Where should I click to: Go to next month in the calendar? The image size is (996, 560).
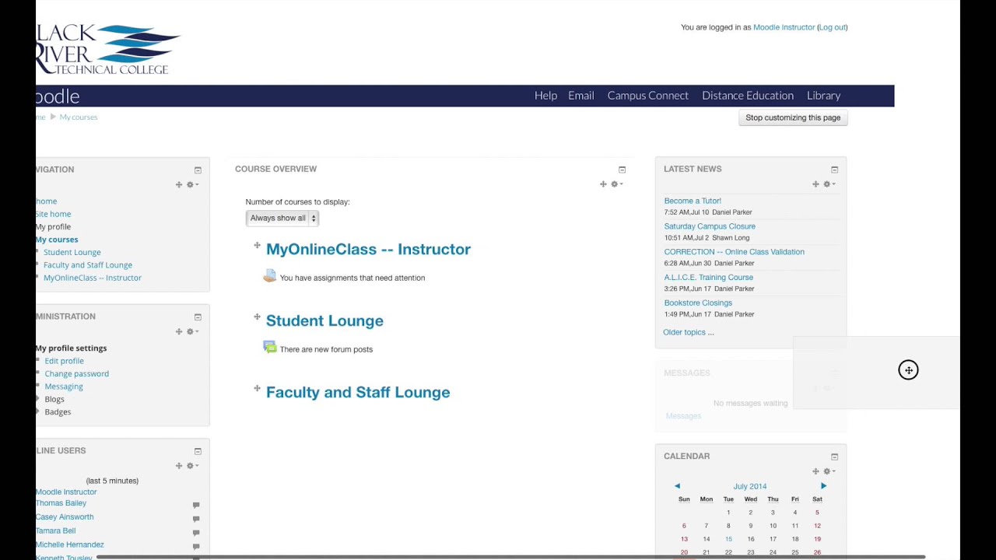[x=823, y=486]
